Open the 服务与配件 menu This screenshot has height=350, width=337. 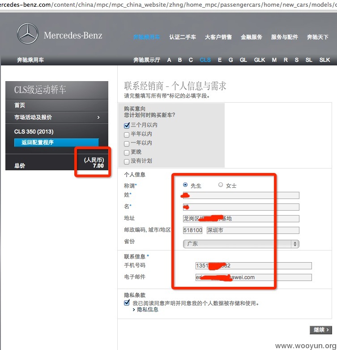pos(284,37)
